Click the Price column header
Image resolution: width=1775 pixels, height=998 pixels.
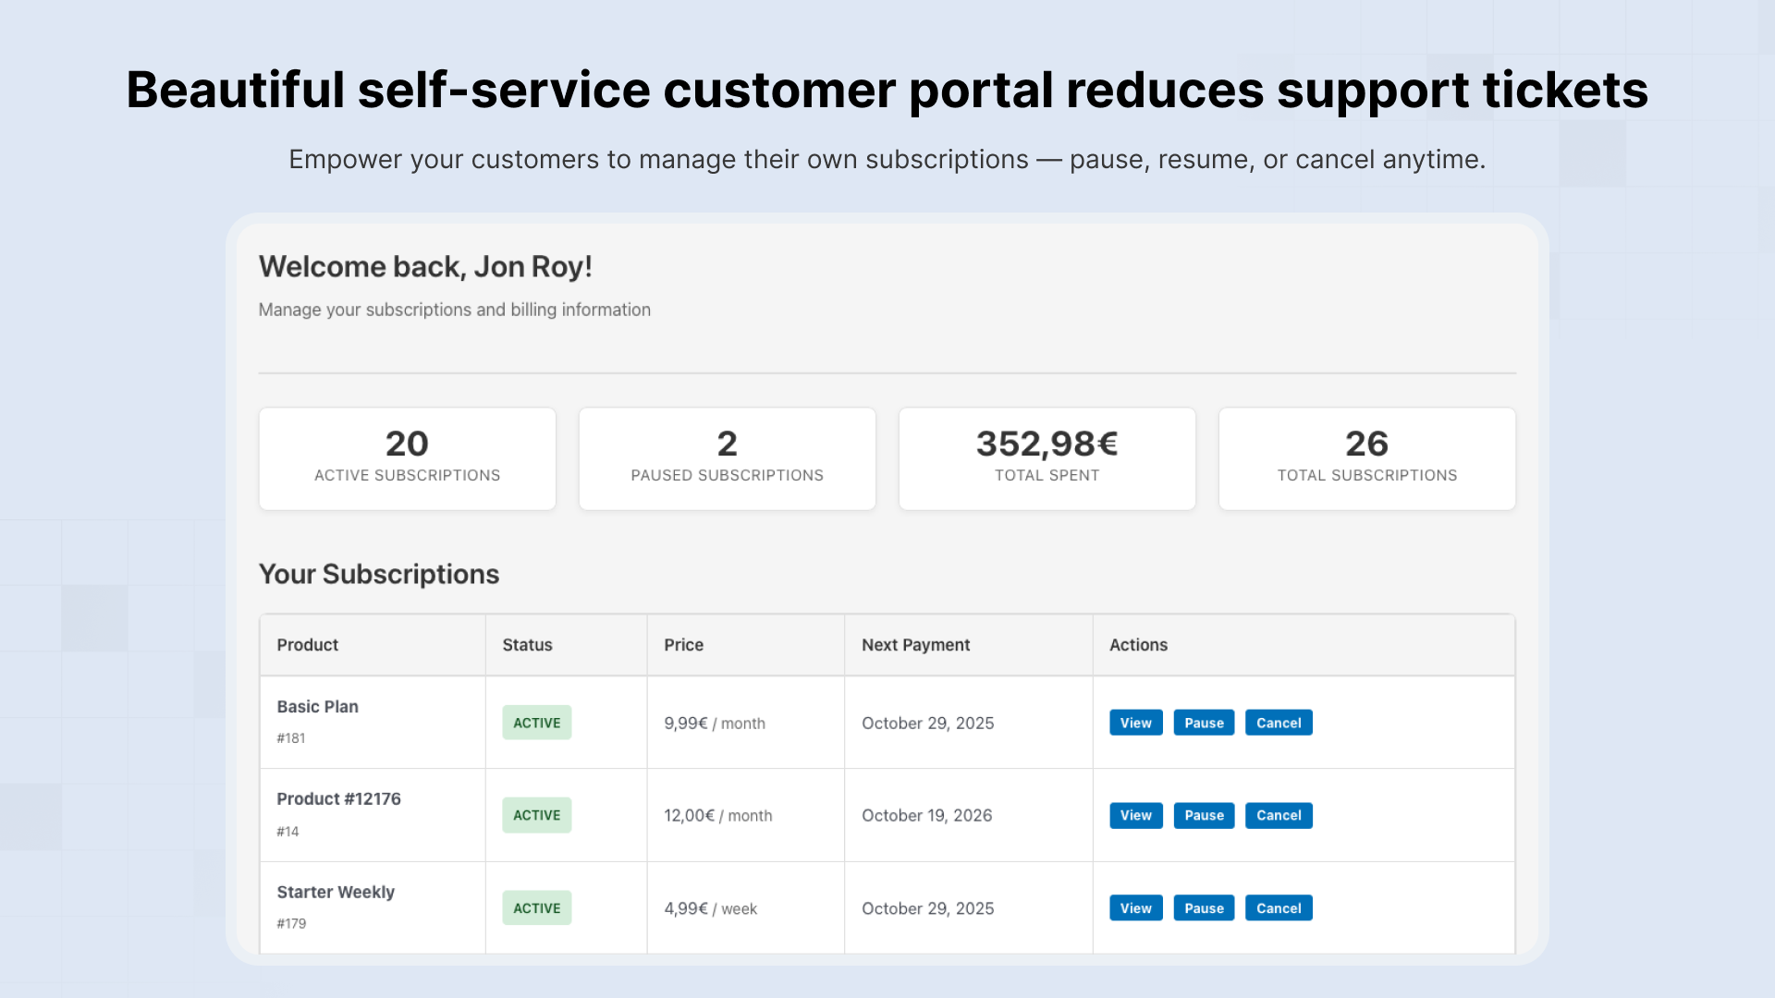point(683,644)
